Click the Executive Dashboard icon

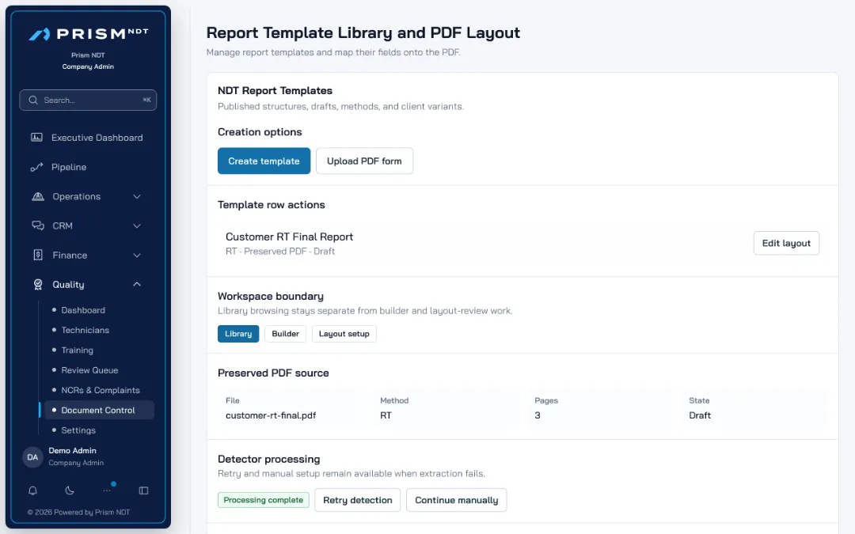[36, 138]
